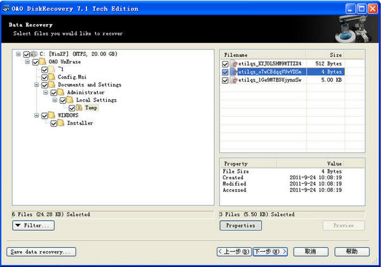382x267 pixels.
Task: Proceed with 下一步(N) button
Action: pyautogui.click(x=270, y=252)
